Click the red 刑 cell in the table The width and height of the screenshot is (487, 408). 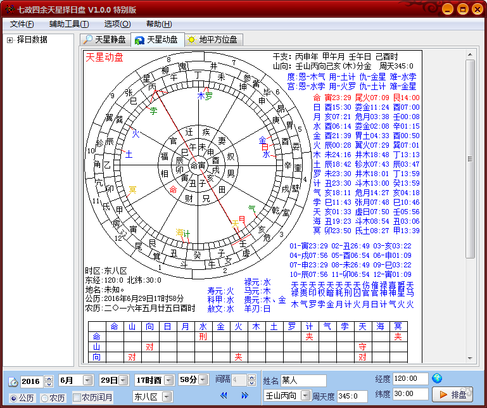pyautogui.click(x=203, y=336)
